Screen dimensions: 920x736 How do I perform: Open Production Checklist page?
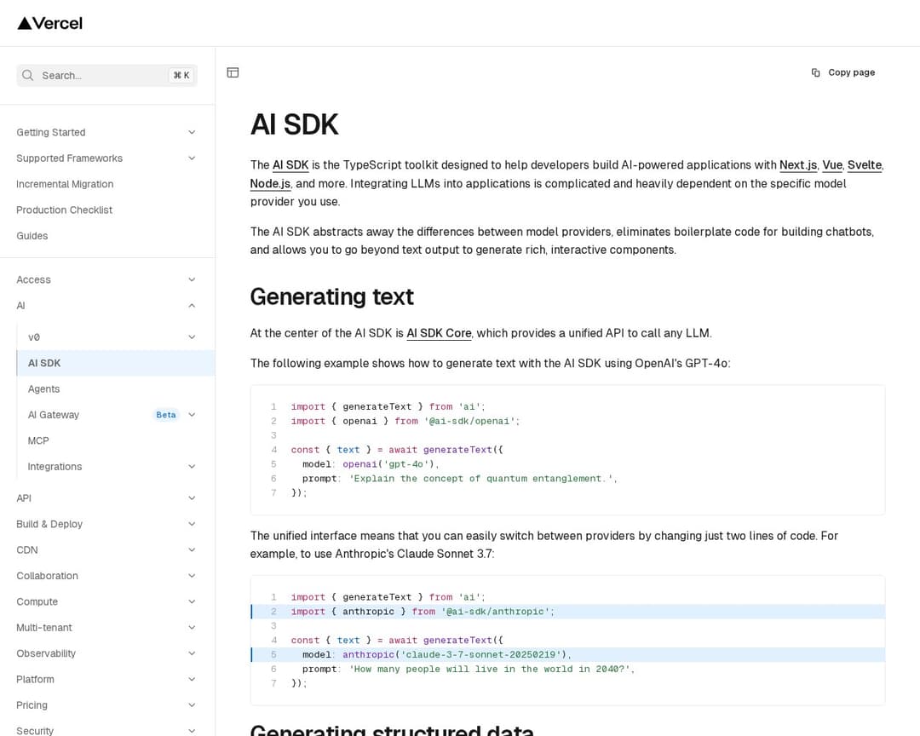click(65, 210)
